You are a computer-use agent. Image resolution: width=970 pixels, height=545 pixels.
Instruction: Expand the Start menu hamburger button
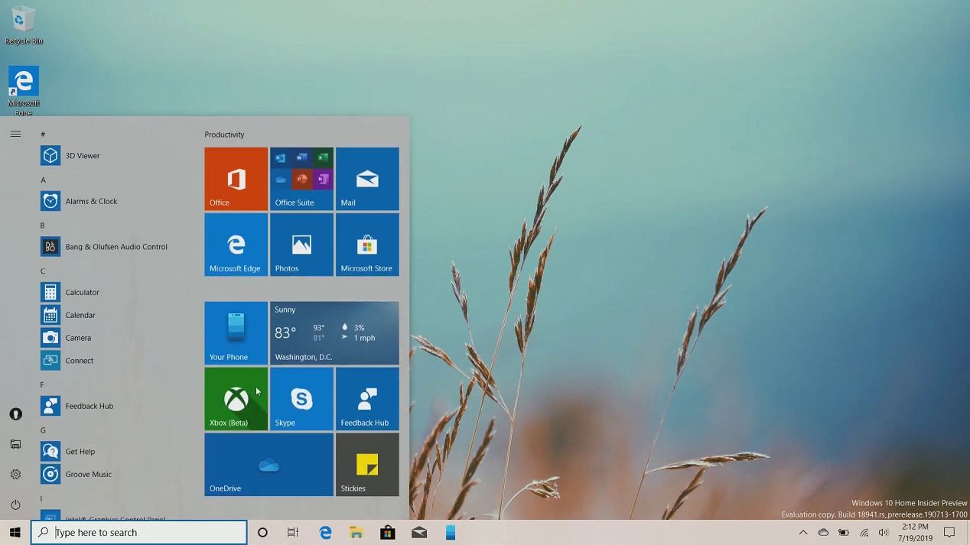tap(15, 135)
